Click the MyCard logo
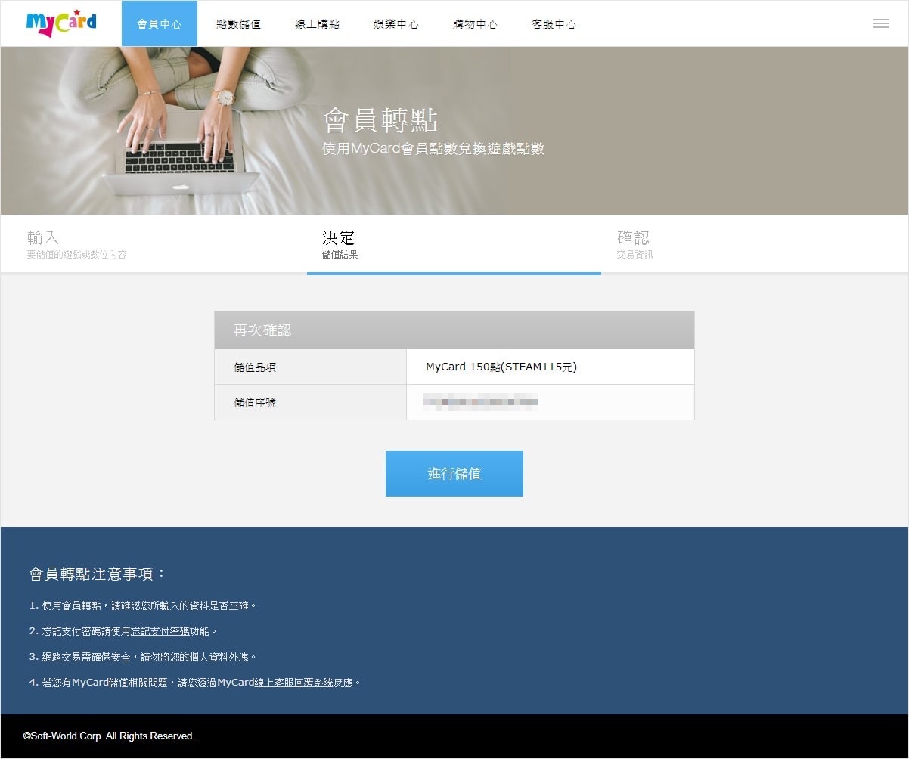Screen dimensions: 909x759 pos(61,23)
